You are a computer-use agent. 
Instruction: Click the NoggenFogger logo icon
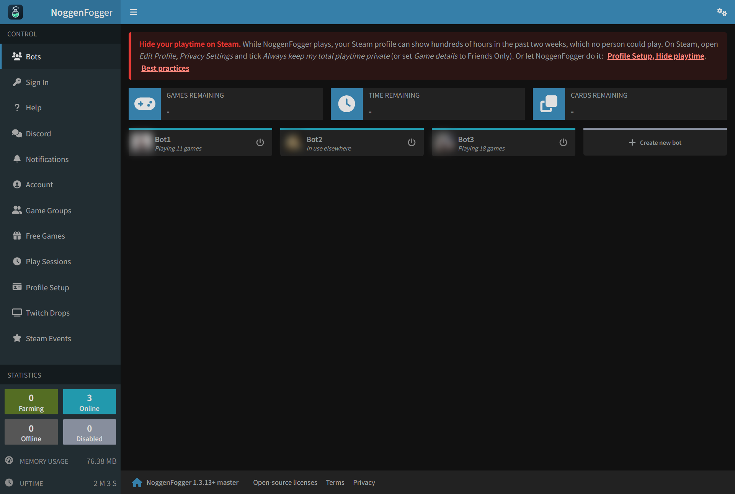pos(16,12)
